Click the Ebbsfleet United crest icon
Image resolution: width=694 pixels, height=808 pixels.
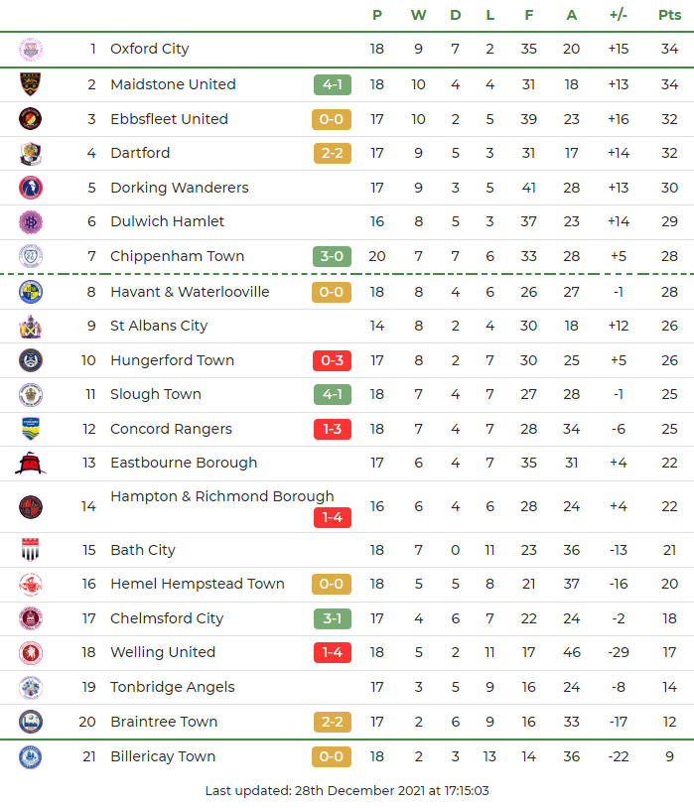31,119
